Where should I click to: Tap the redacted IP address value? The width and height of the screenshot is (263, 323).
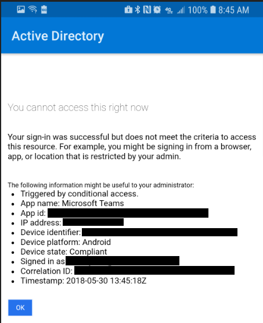(x=93, y=222)
